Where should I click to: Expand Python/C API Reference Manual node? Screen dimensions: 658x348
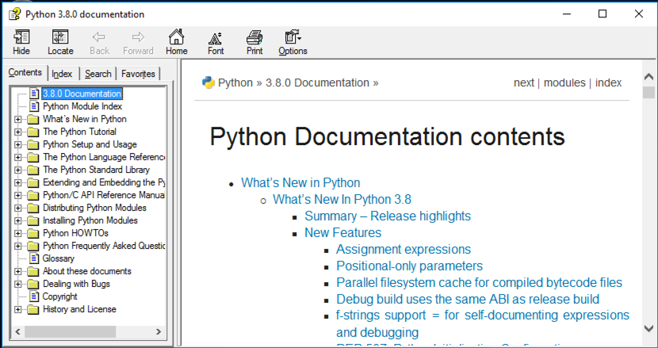pyautogui.click(x=17, y=195)
